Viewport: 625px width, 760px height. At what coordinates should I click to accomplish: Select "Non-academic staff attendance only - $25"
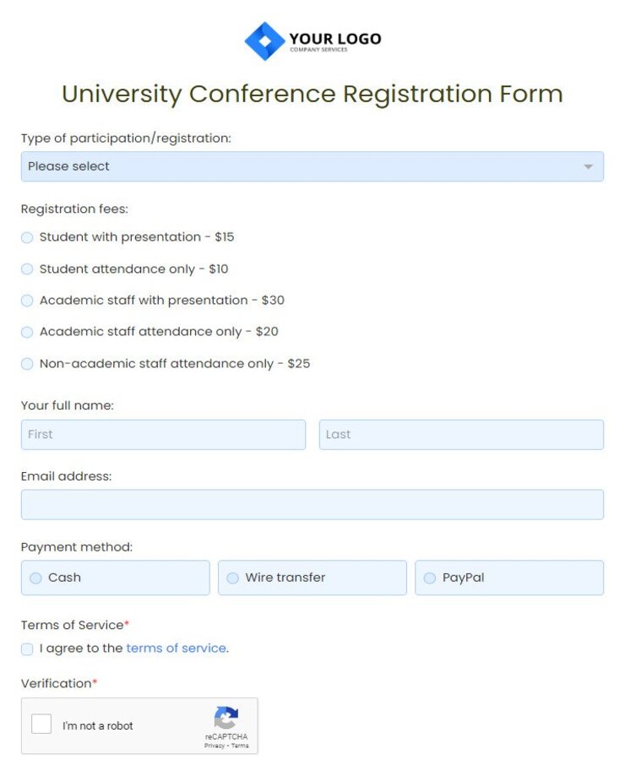point(26,363)
